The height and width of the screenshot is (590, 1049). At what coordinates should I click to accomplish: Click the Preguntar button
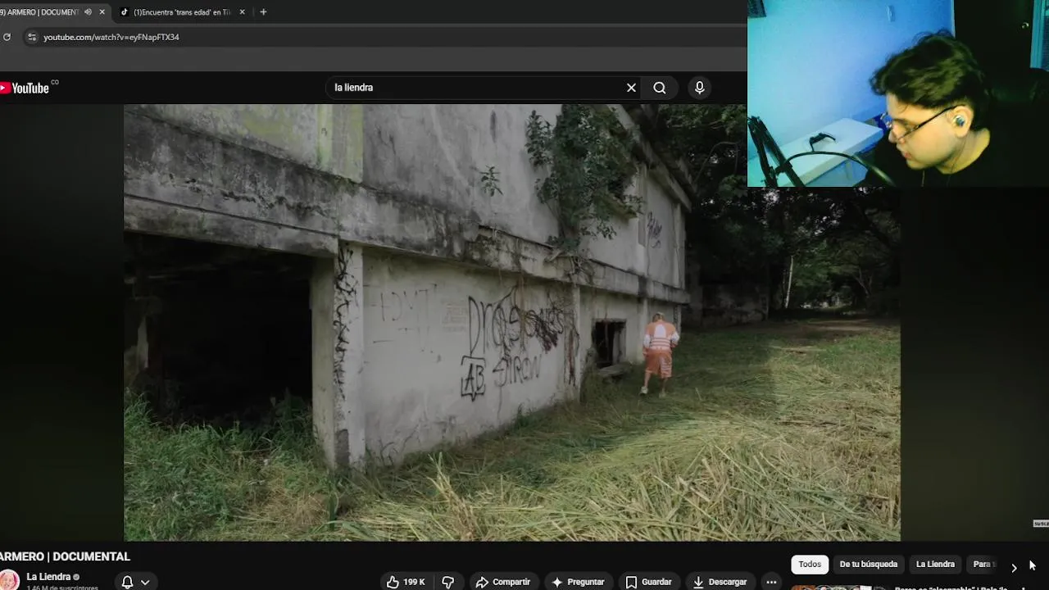[x=578, y=582]
